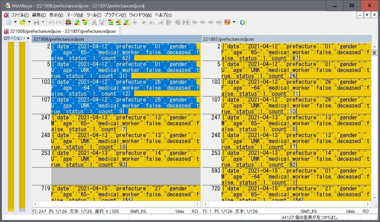Click the Copy Left toolbar icon
This screenshot has height=222, width=380.
click(x=143, y=22)
